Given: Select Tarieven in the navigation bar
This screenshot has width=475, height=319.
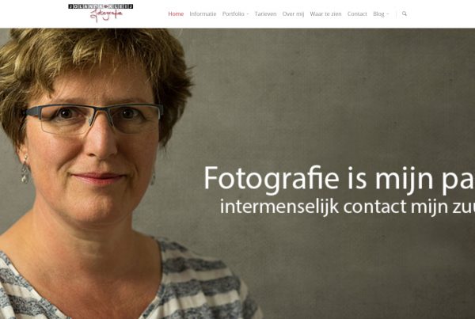Looking at the screenshot, I should click(x=265, y=14).
